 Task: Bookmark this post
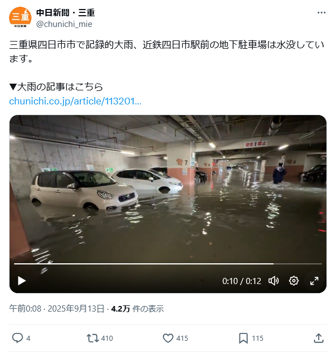pos(243,339)
